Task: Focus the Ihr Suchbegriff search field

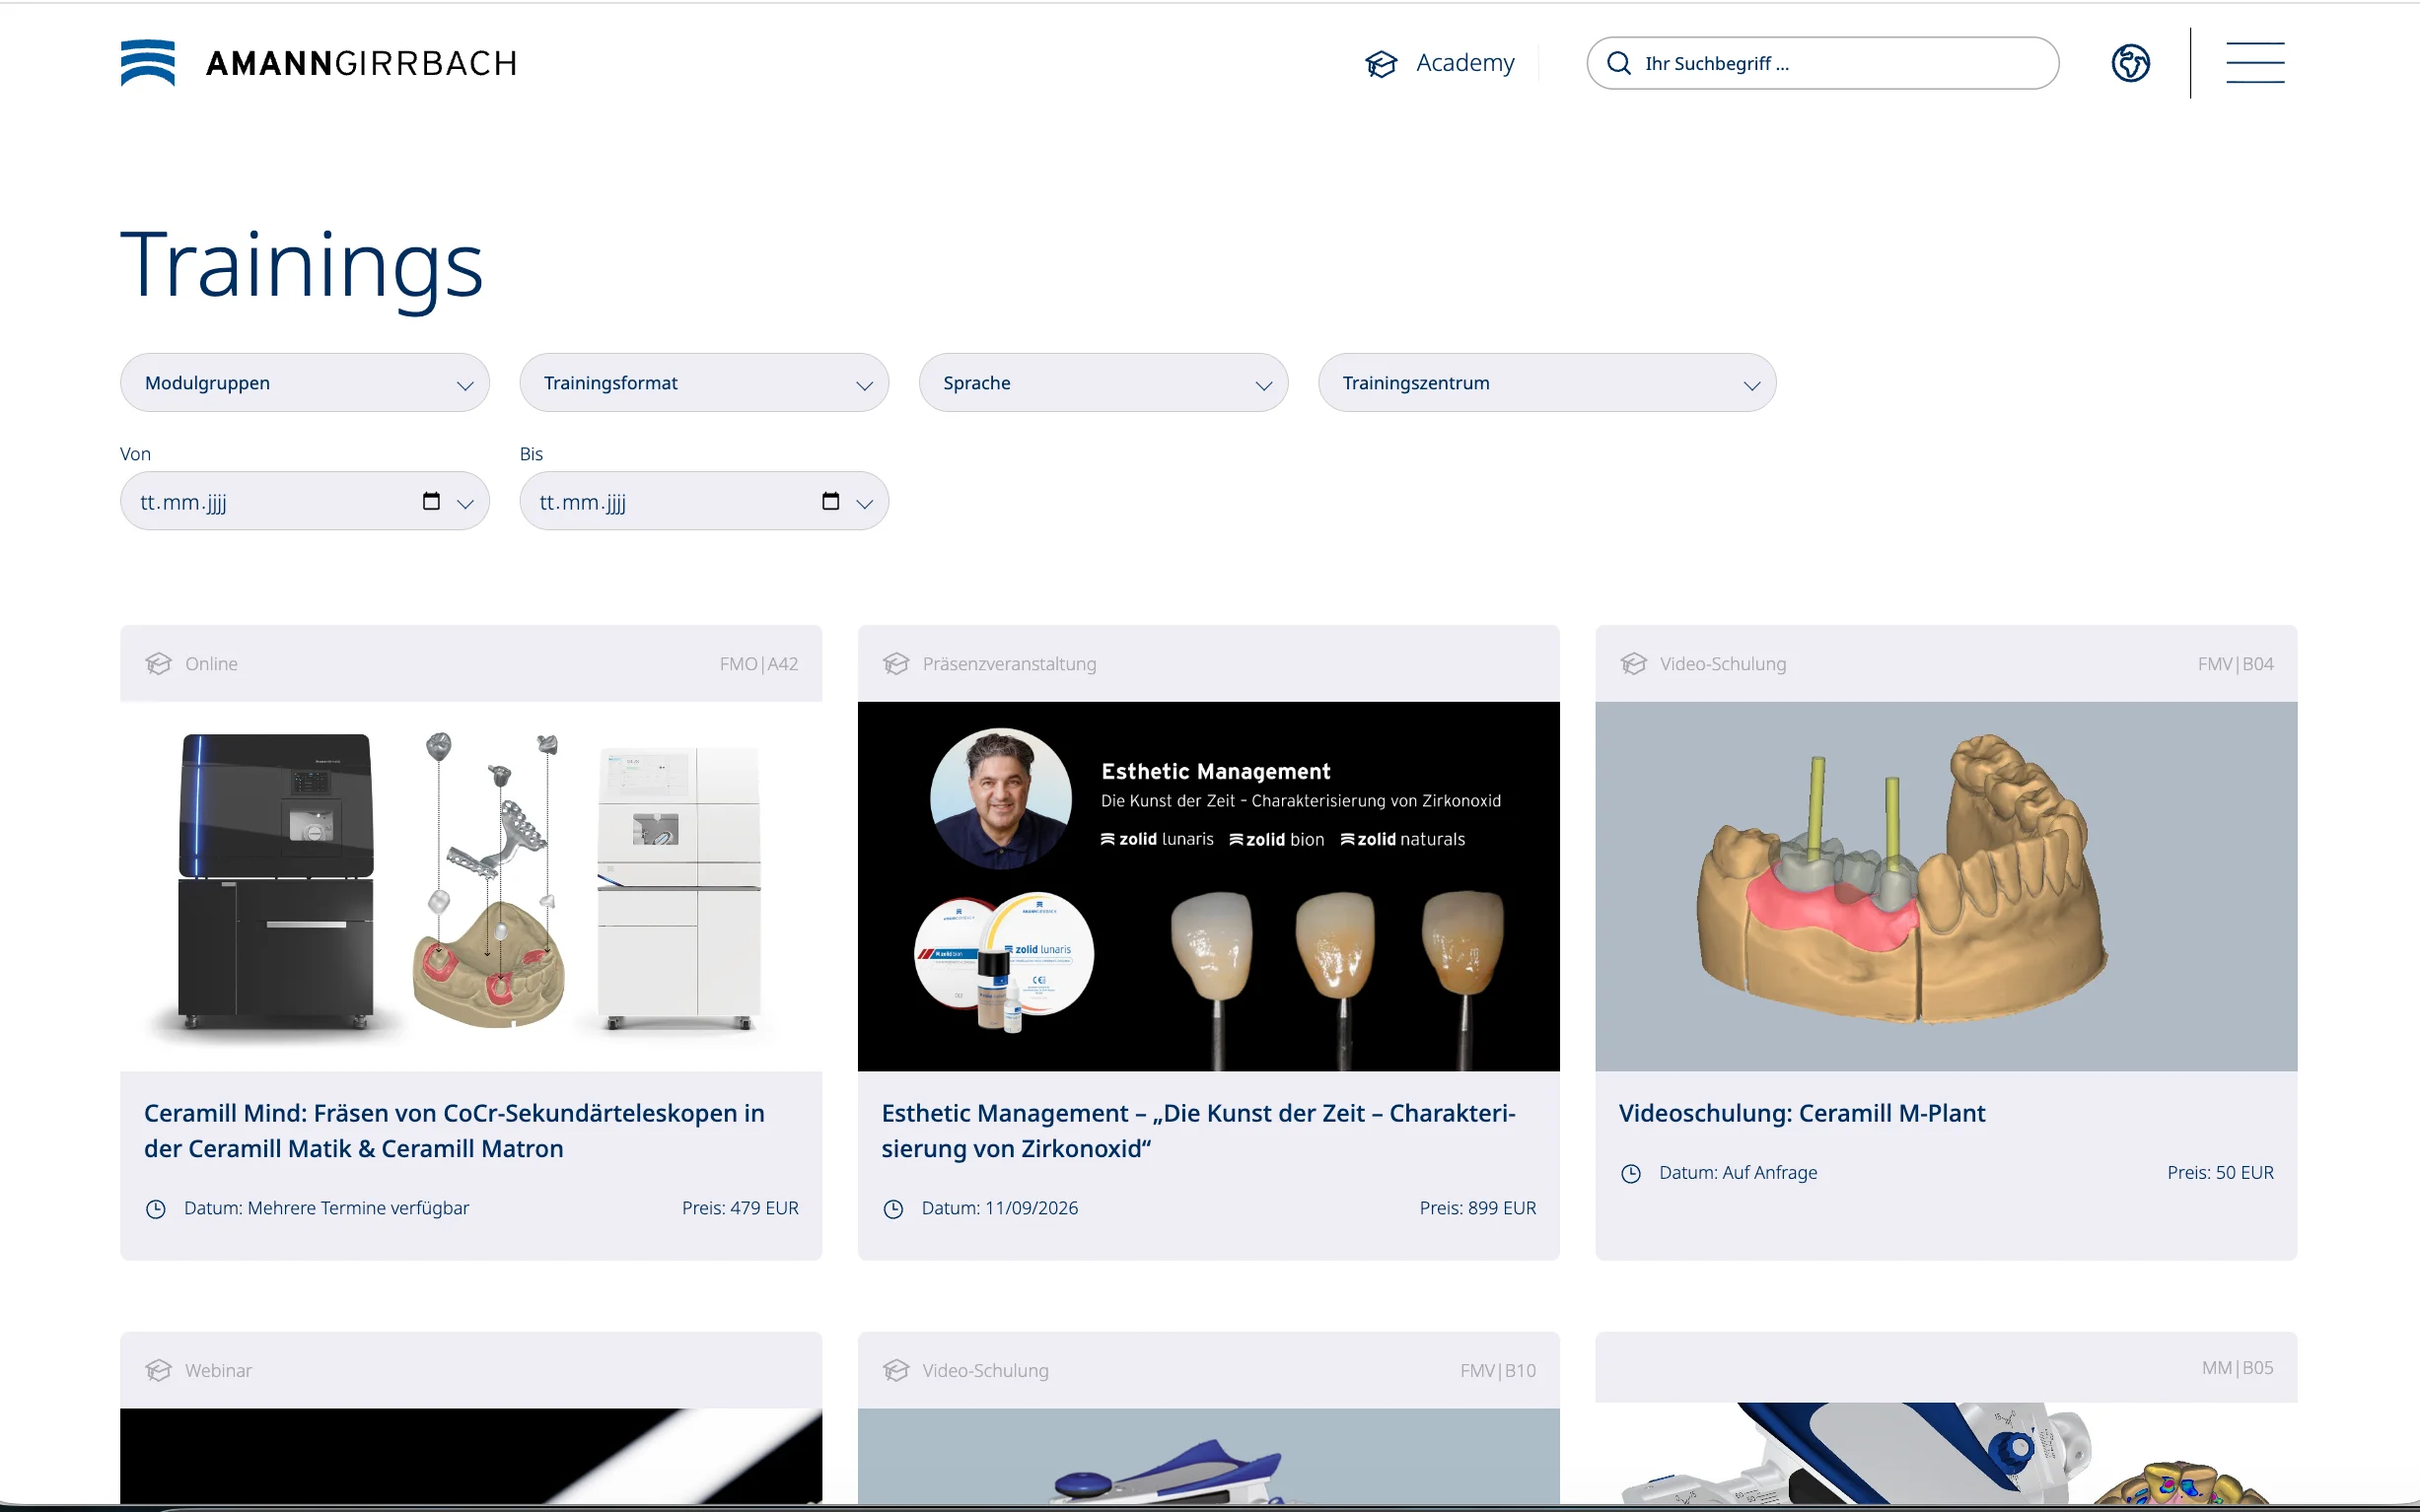Action: [x=1822, y=63]
